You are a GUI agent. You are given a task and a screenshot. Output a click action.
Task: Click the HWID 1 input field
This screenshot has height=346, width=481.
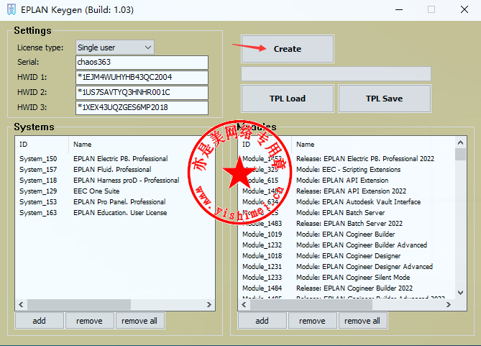coord(142,78)
